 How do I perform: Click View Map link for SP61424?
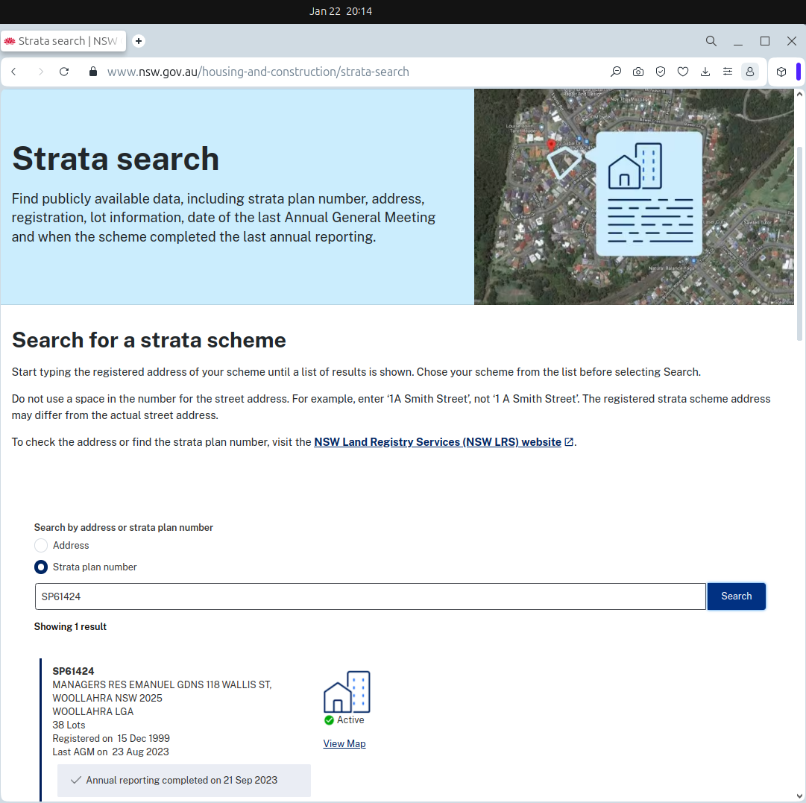click(x=344, y=743)
